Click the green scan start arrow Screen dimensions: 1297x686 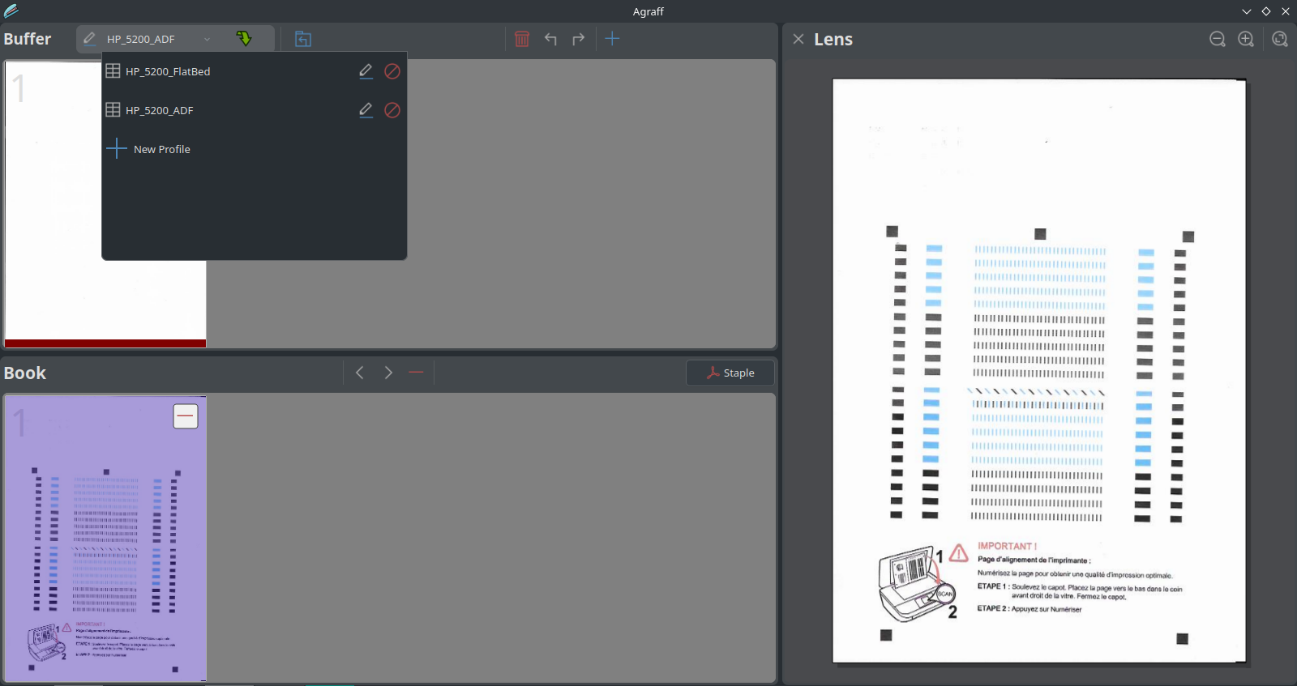click(244, 39)
